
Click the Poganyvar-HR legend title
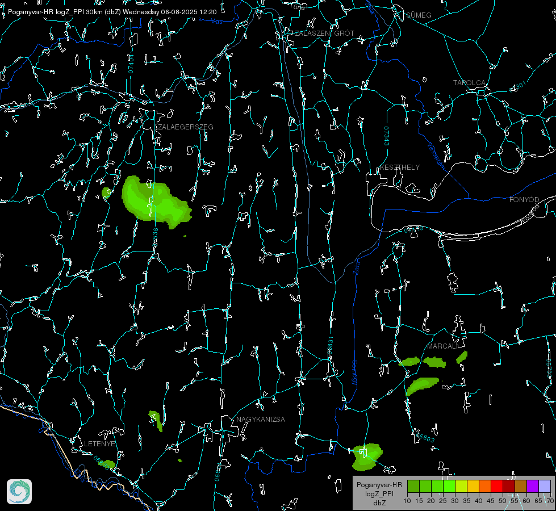[x=379, y=484]
